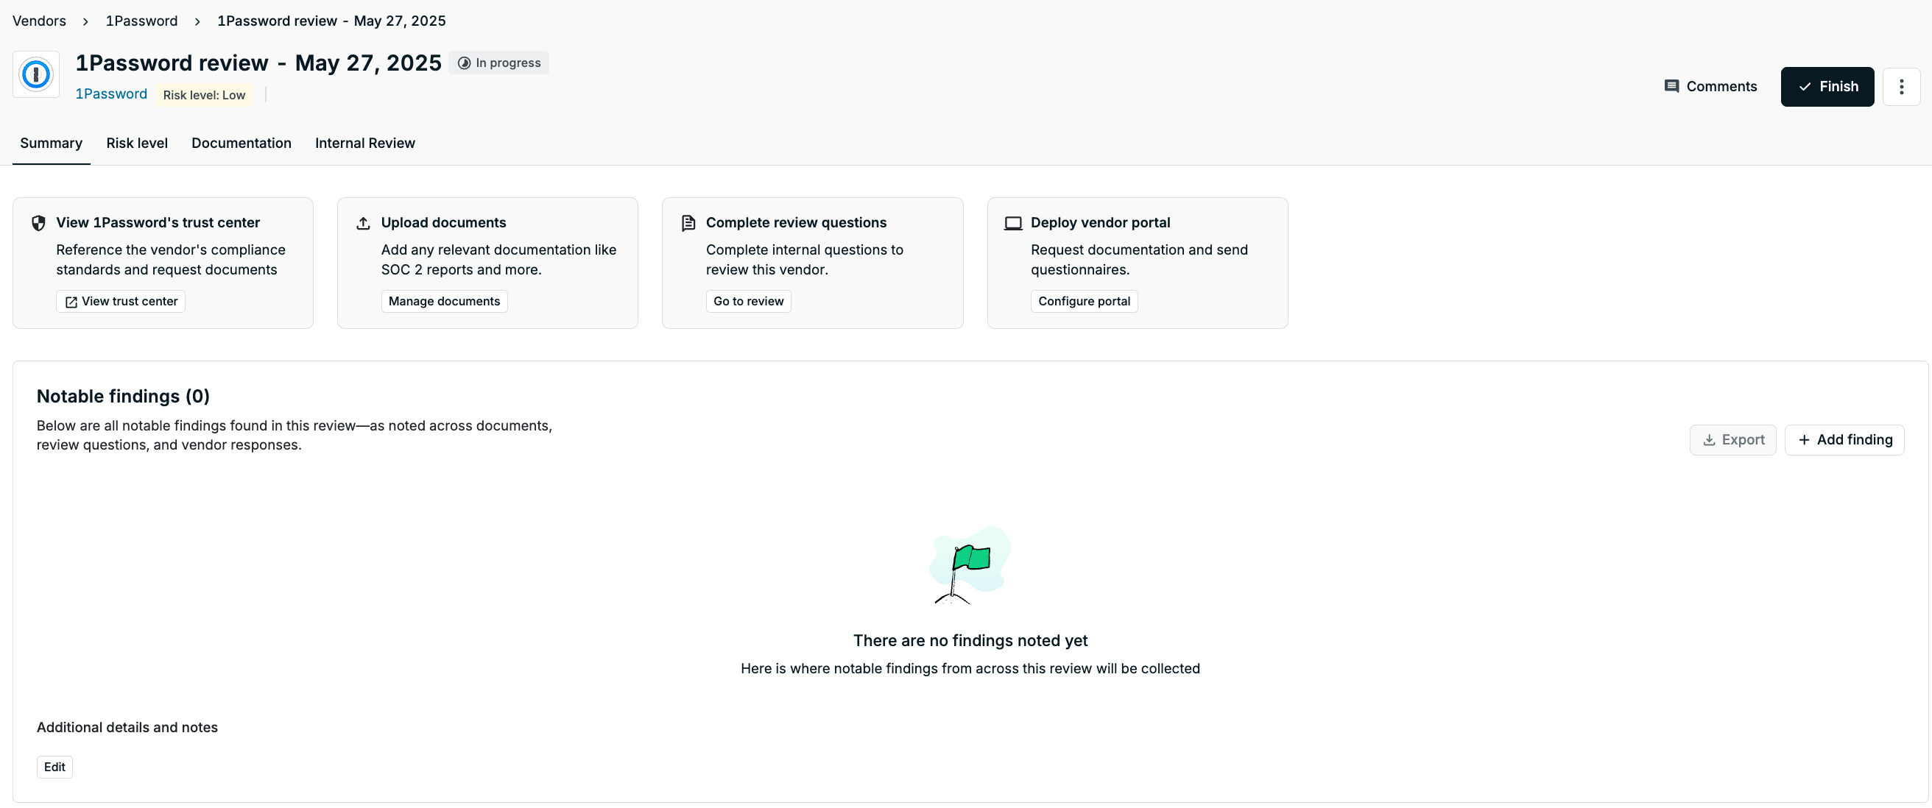Click the Finish button
Screen dimensions: 1932x808
(x=1827, y=87)
